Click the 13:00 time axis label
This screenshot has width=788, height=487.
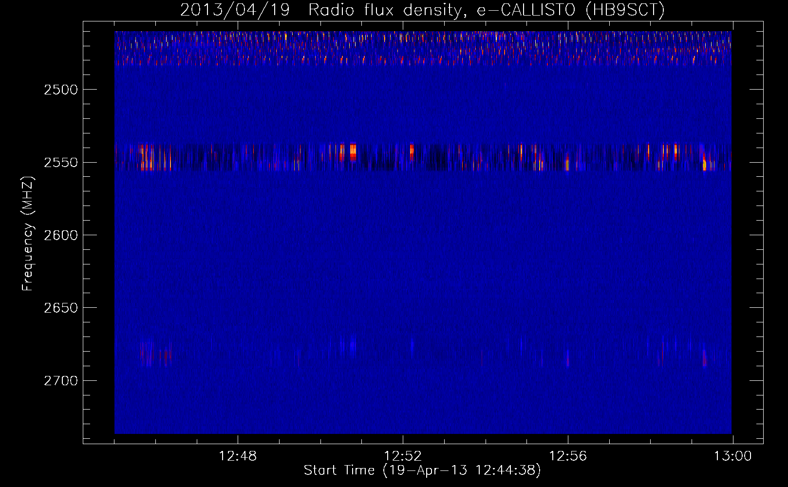click(733, 456)
